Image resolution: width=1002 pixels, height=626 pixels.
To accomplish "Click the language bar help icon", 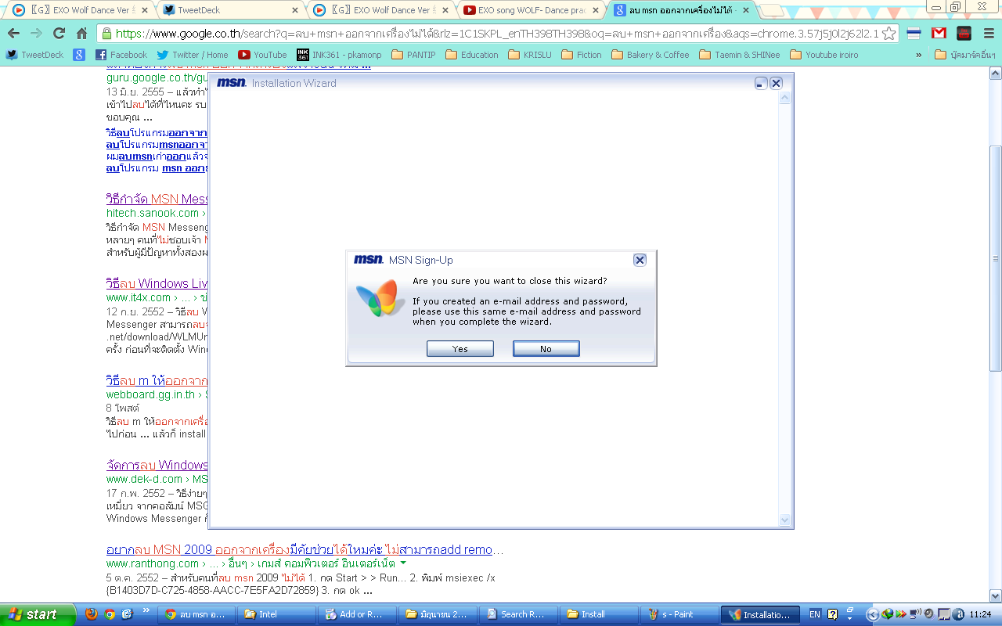I will click(x=832, y=614).
